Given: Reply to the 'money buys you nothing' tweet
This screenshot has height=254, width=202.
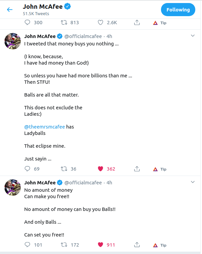Looking at the screenshot, I should coord(28,169).
